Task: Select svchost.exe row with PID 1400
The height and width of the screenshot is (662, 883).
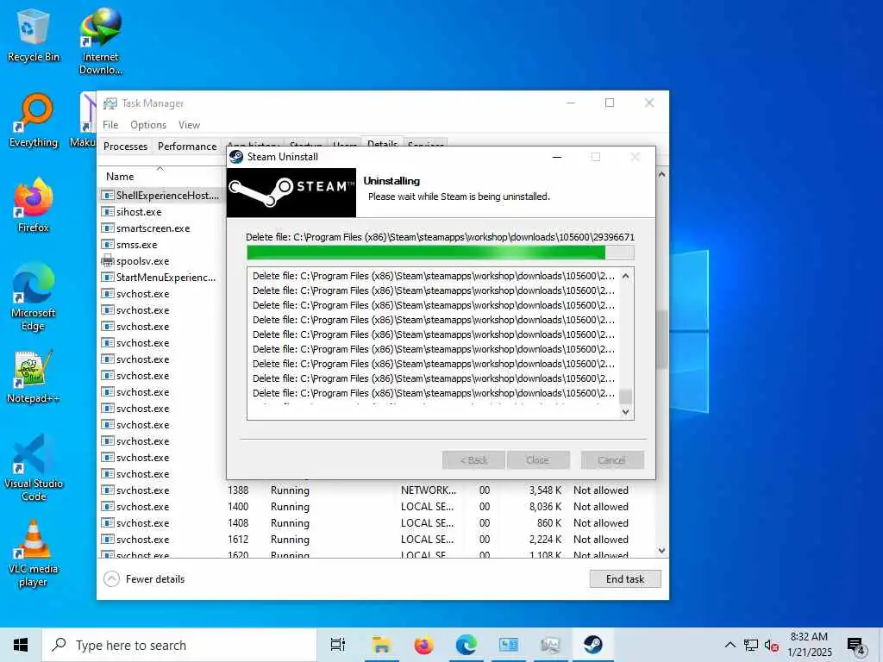Action: pos(376,507)
